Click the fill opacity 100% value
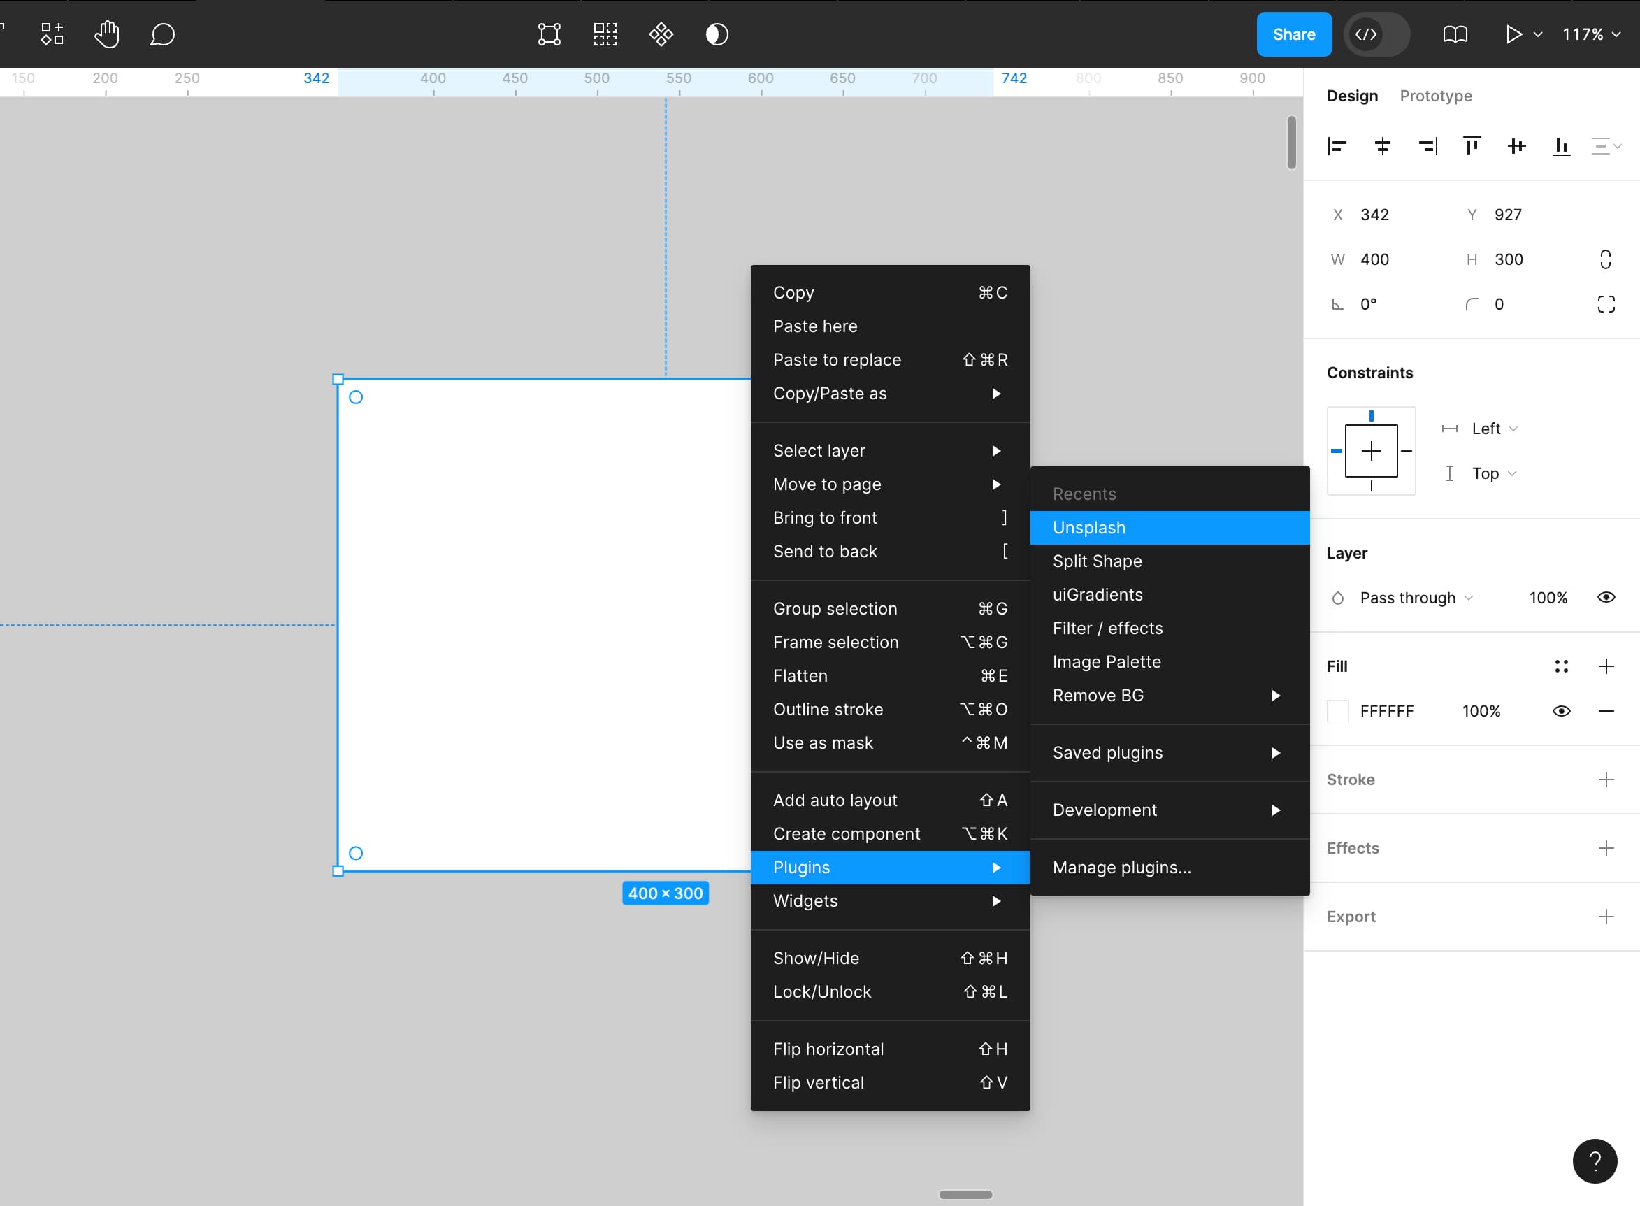Image resolution: width=1640 pixels, height=1206 pixels. tap(1481, 711)
